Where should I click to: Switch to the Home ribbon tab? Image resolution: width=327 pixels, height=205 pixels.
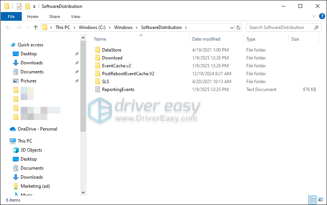(x=33, y=17)
